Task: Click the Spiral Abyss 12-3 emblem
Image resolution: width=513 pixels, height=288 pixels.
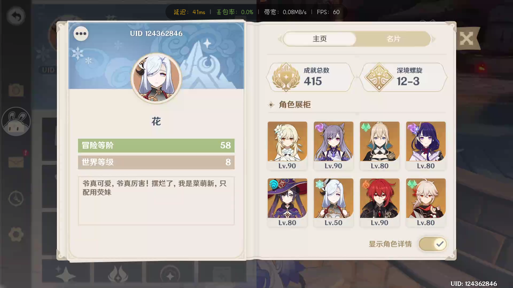Action: point(379,77)
